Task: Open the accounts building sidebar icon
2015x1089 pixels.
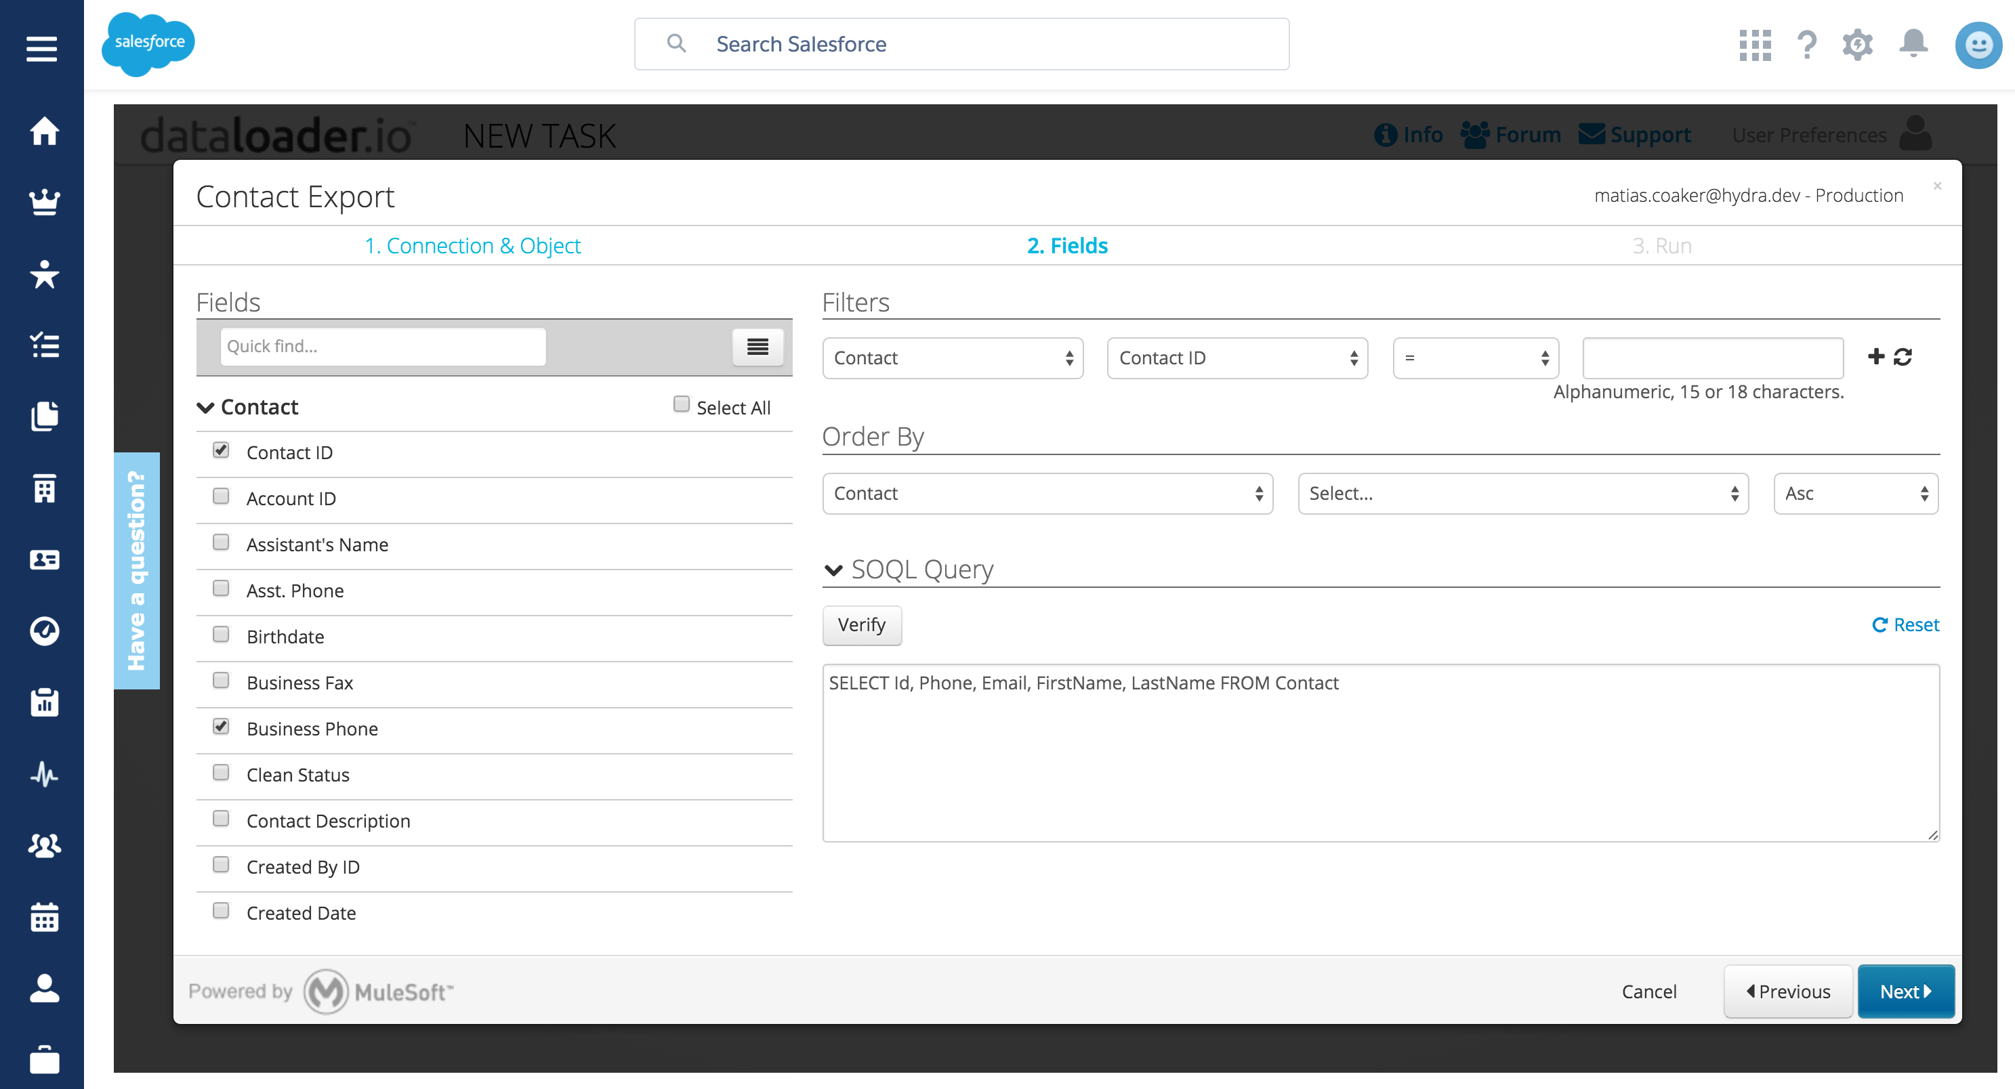Action: pyautogui.click(x=45, y=488)
